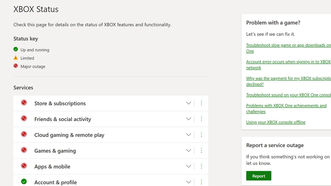Click the Limited legend text
Image resolution: width=331 pixels, height=186 pixels.
27,58
